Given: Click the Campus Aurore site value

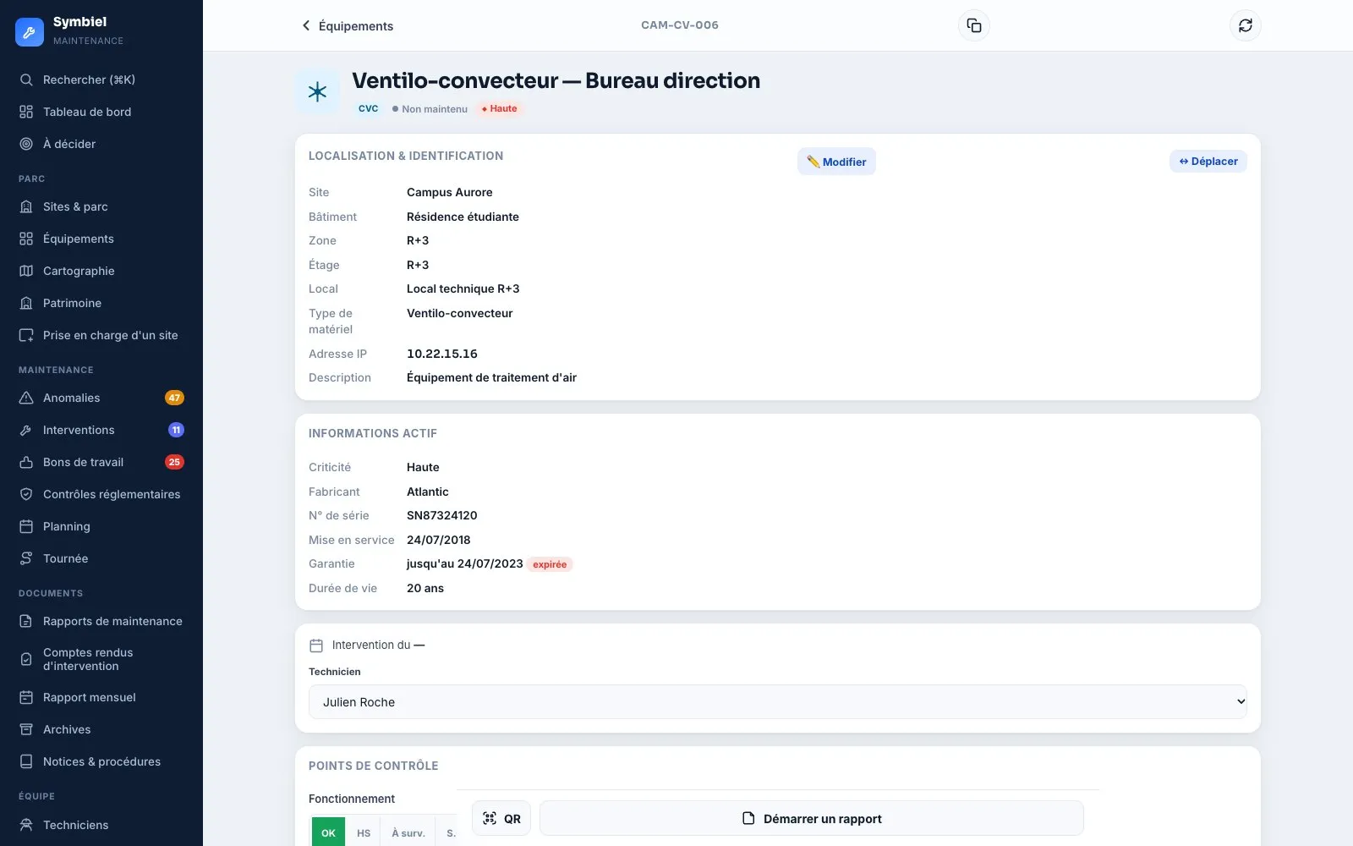Looking at the screenshot, I should click(x=450, y=192).
